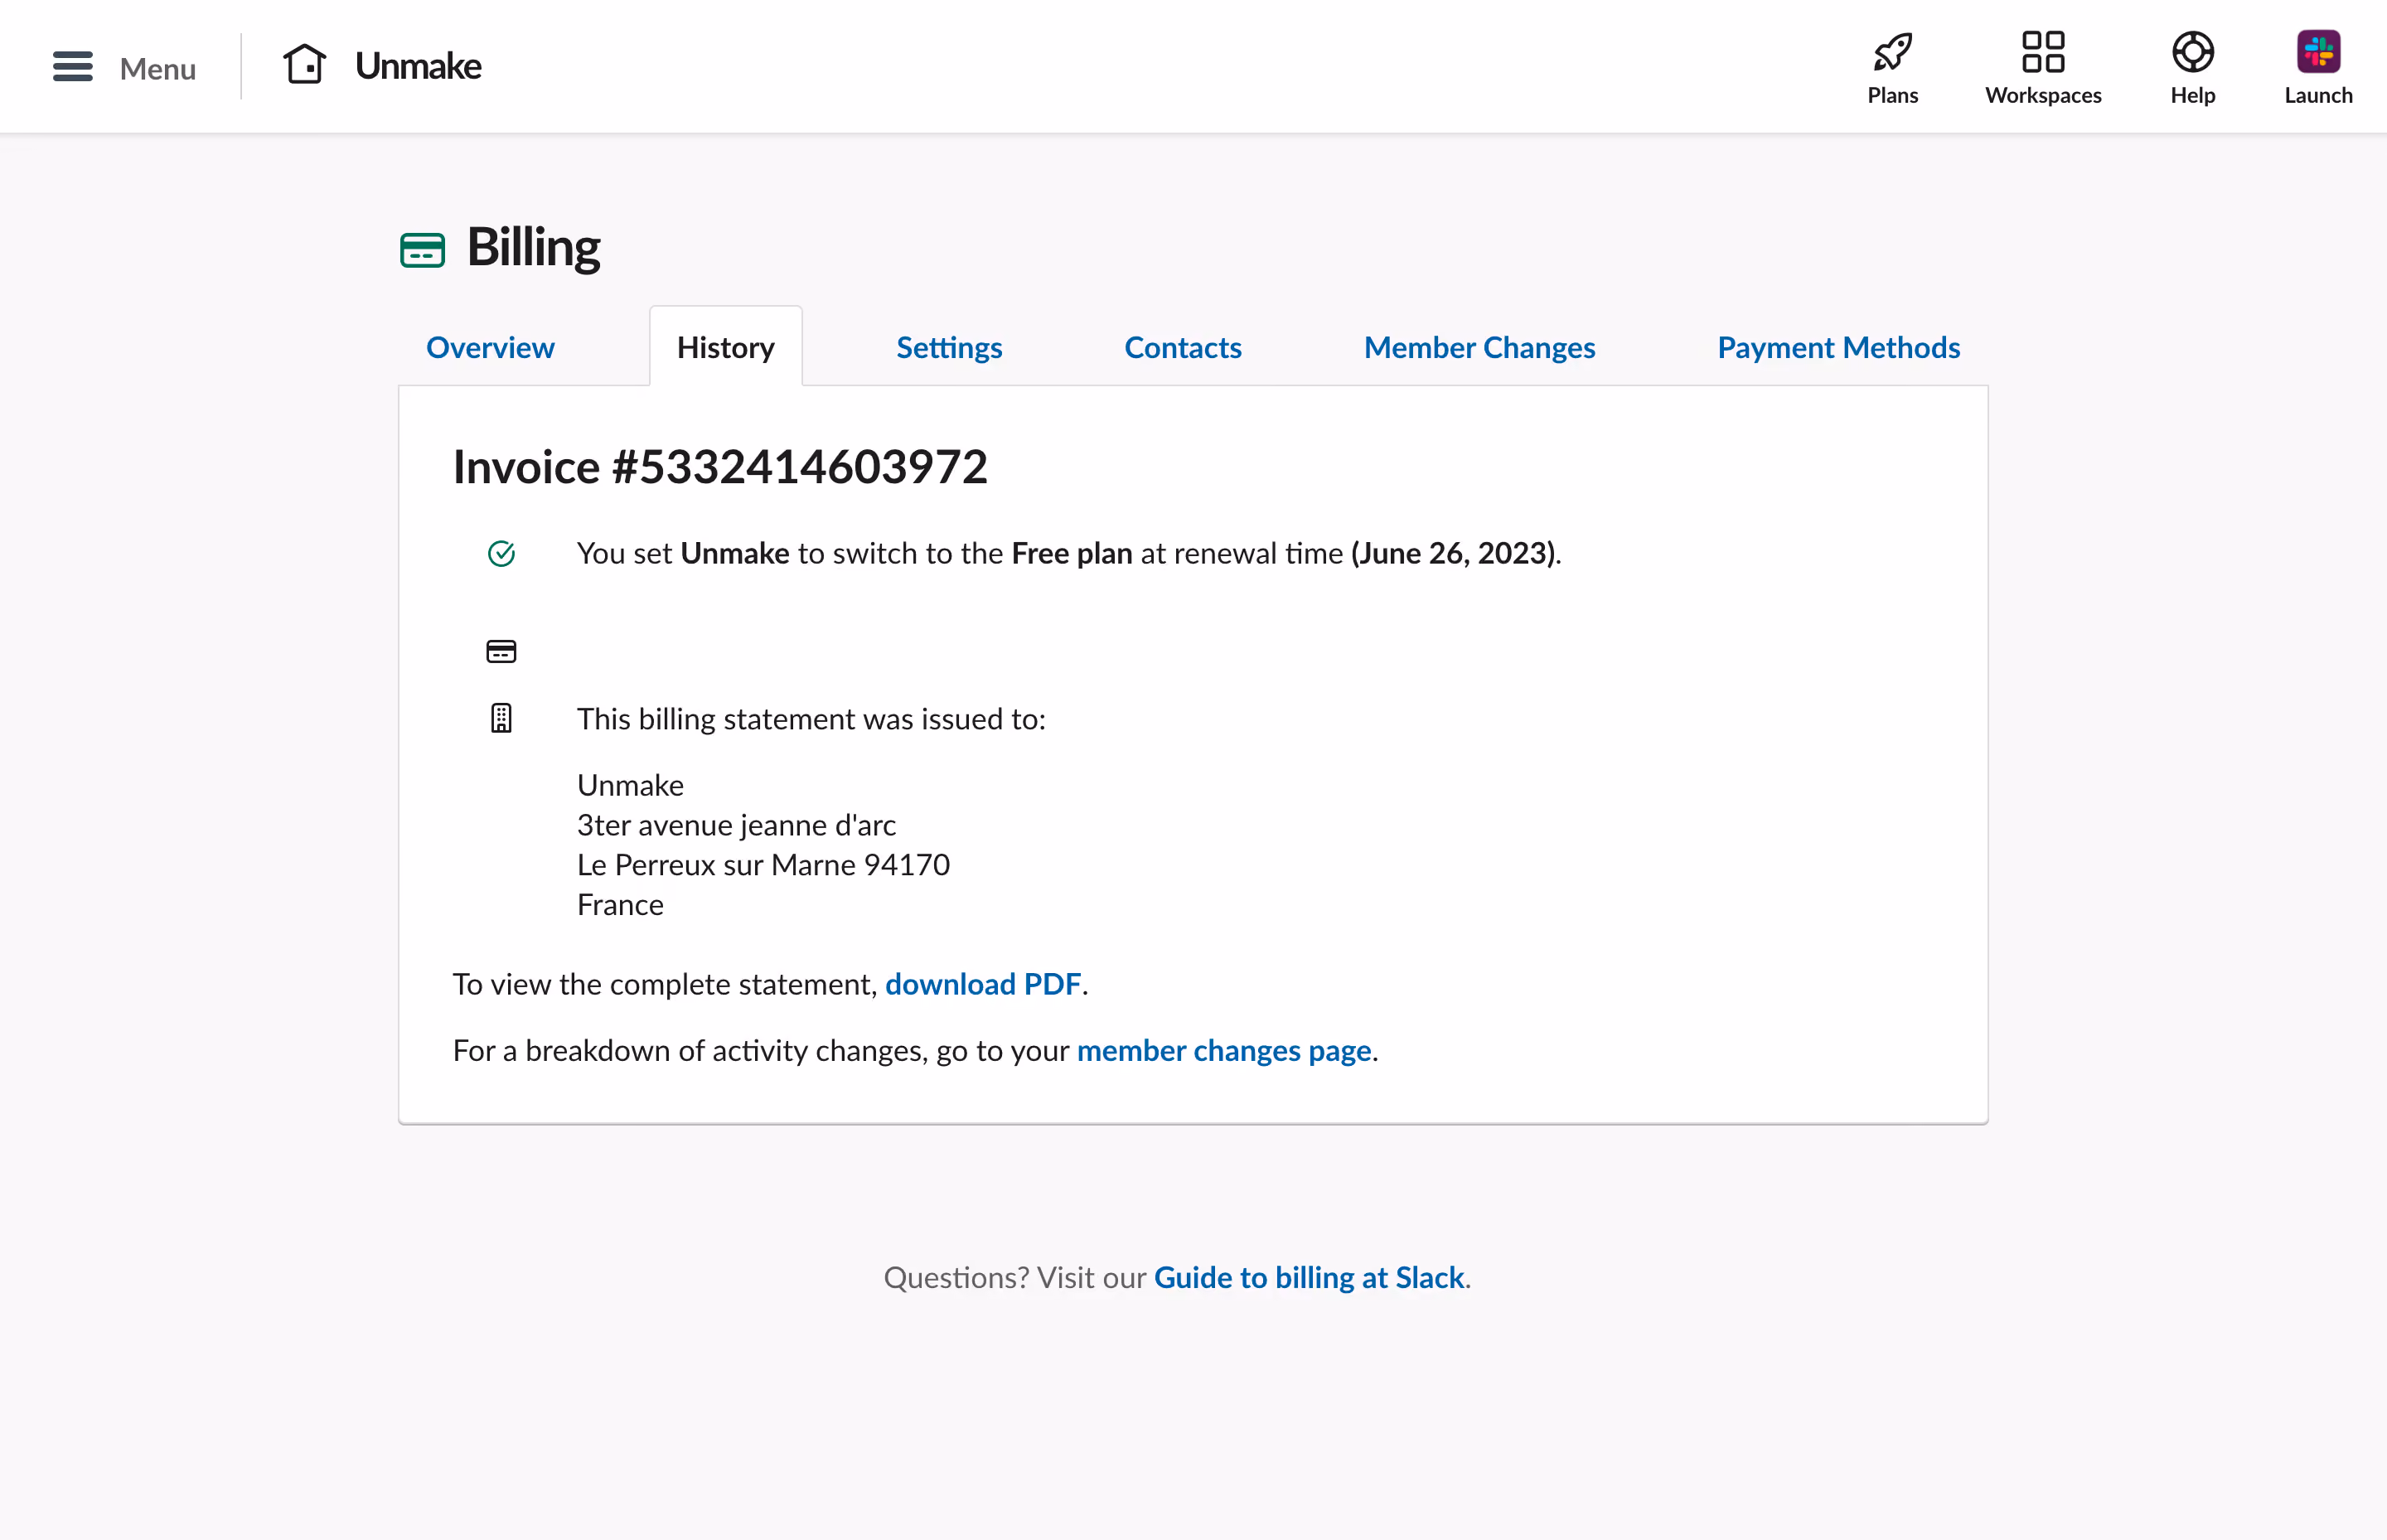This screenshot has height=1540, width=2387.
Task: Open Plans via the rocket icon
Action: 1892,53
